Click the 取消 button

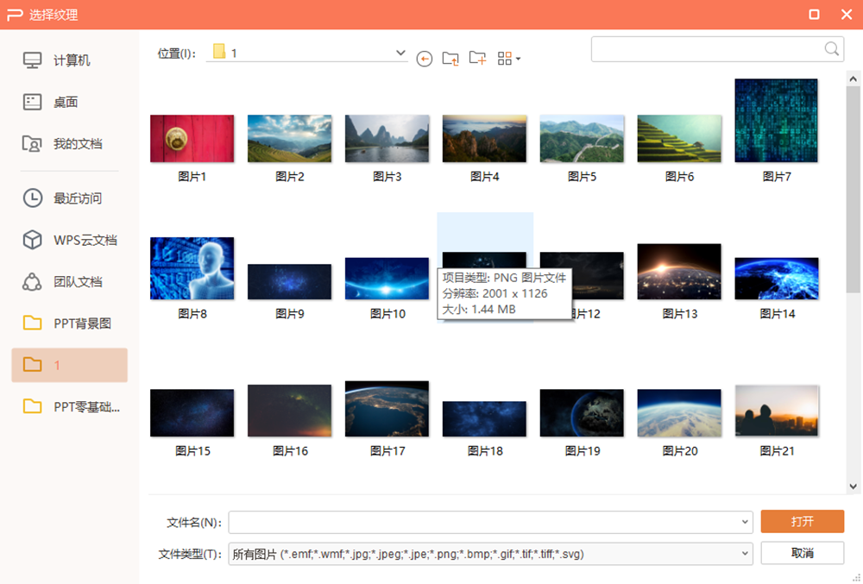click(802, 553)
